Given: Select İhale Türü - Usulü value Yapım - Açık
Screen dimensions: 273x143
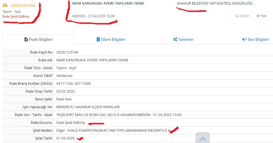Looking at the screenshot, I should click(66, 68).
